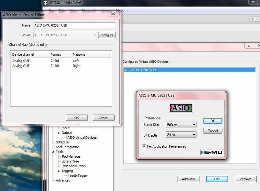260x191 pixels.
Task: Cancel the ASIO Virtual Device Editor dialog
Action: 103,118
